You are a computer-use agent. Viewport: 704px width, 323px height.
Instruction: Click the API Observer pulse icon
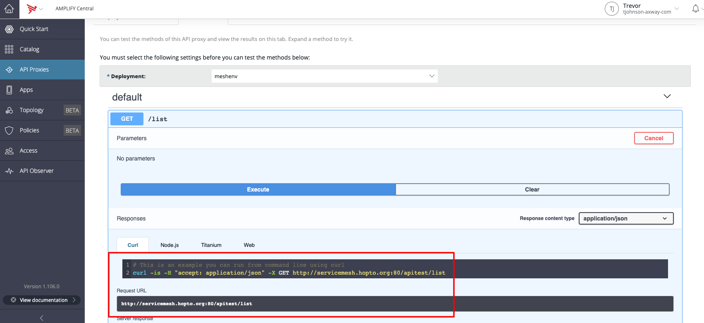(9, 171)
